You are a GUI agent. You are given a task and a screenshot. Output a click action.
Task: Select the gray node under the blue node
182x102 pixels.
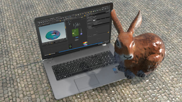tap(76, 40)
